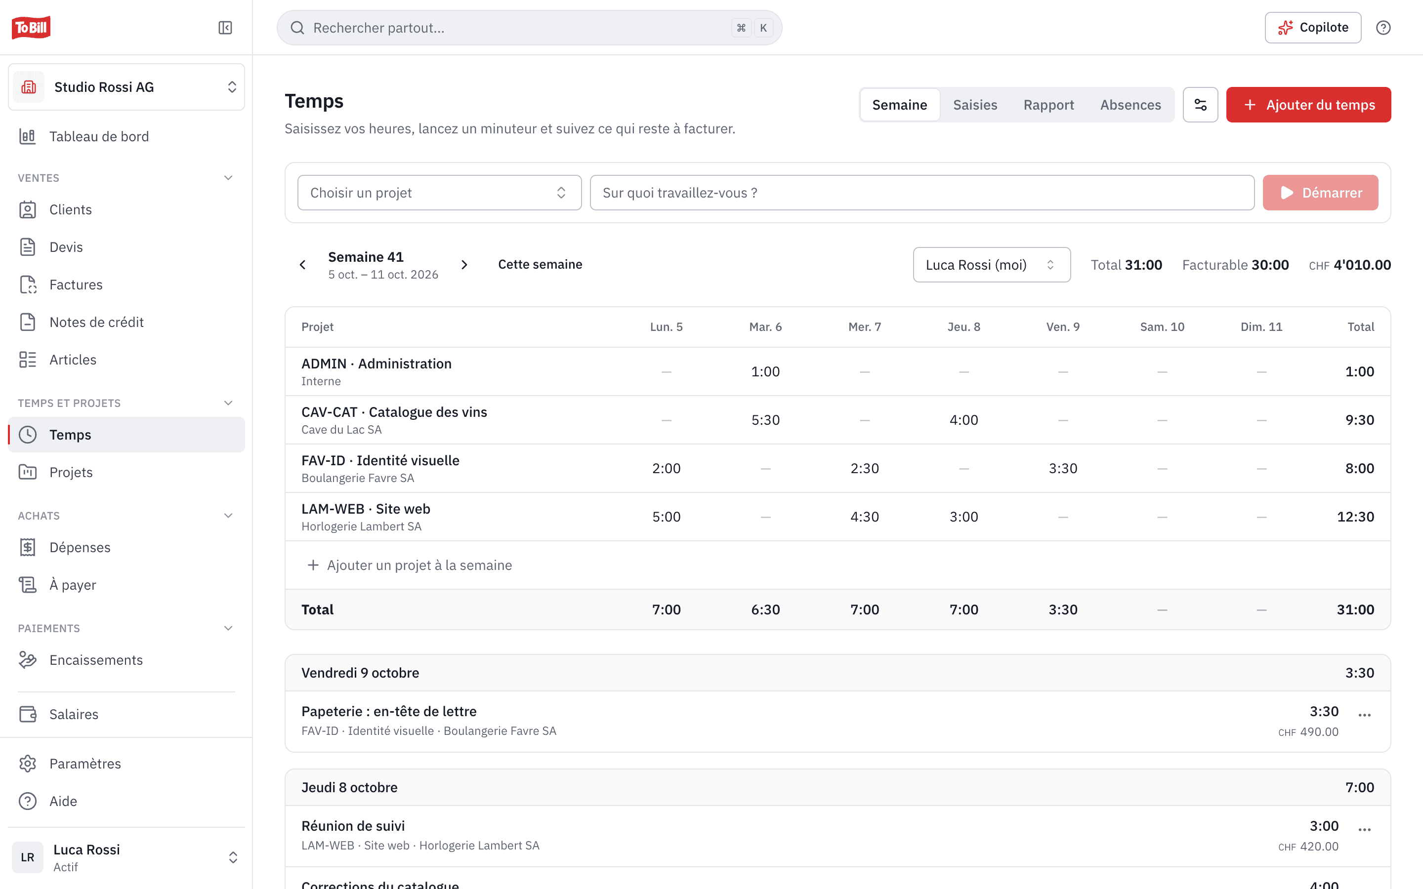Open Factures page
This screenshot has height=889, width=1423.
[126, 284]
